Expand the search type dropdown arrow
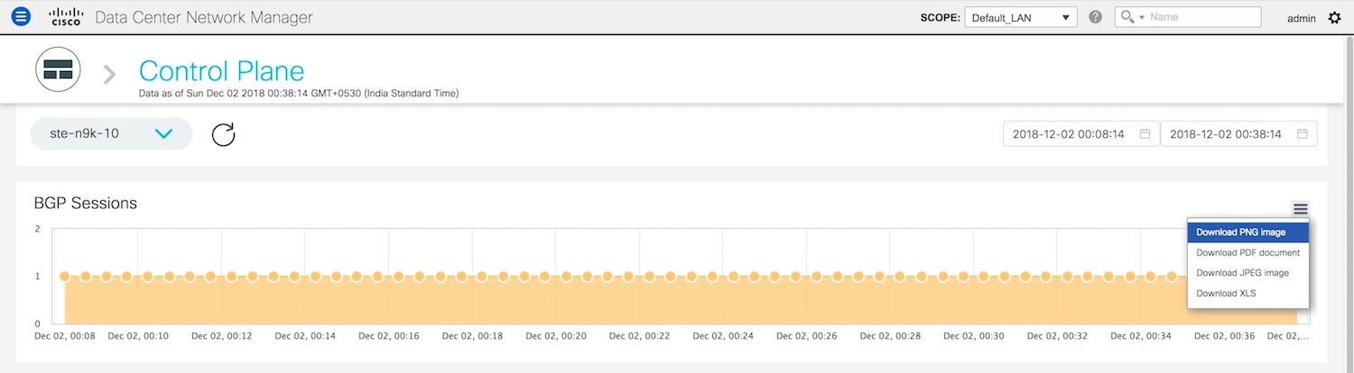The height and width of the screenshot is (373, 1354). click(1141, 17)
